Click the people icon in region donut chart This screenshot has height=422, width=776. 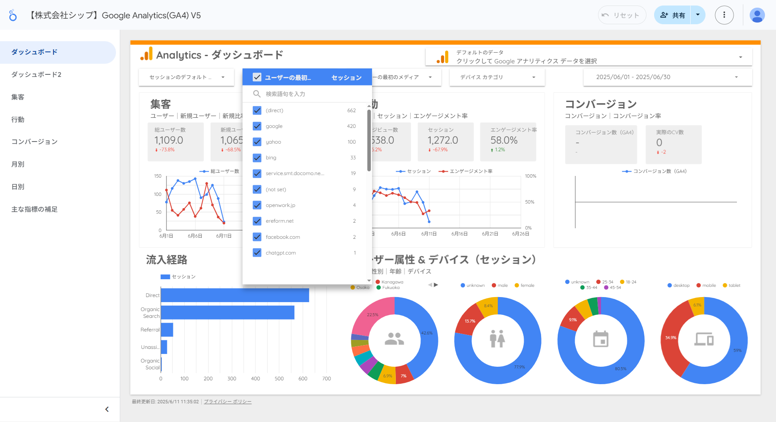[394, 339]
